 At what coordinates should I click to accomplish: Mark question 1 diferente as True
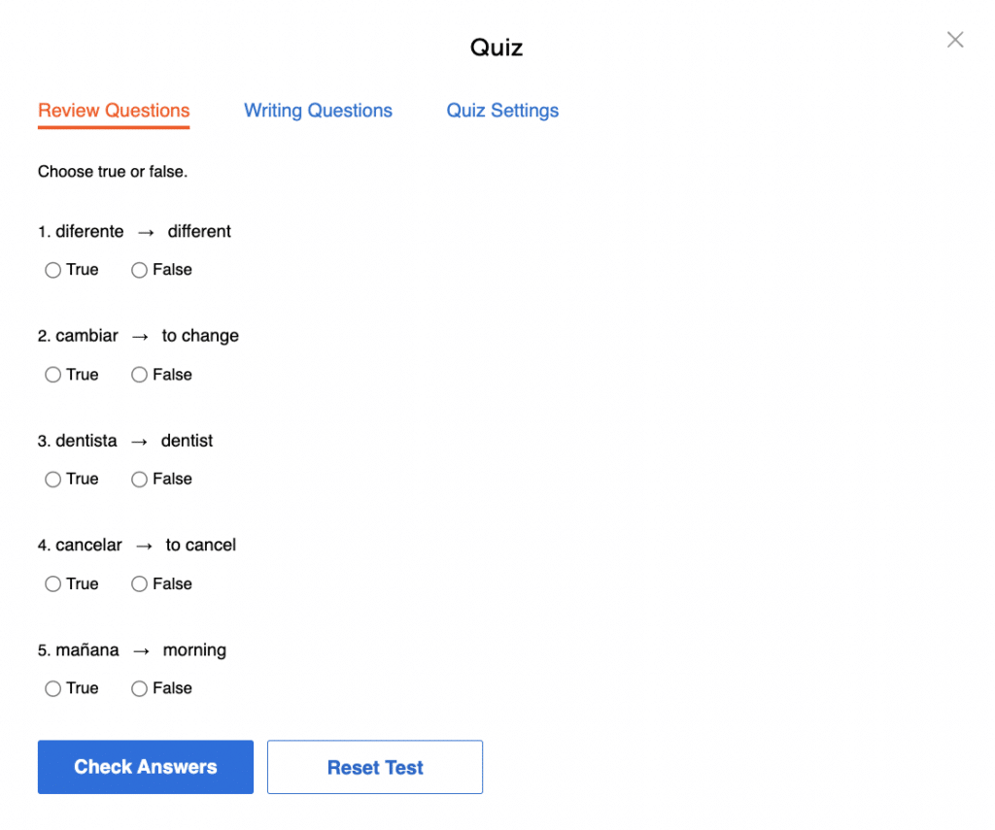(53, 270)
